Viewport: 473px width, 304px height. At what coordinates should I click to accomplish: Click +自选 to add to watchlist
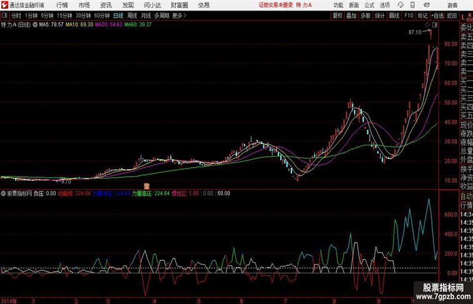(x=437, y=16)
